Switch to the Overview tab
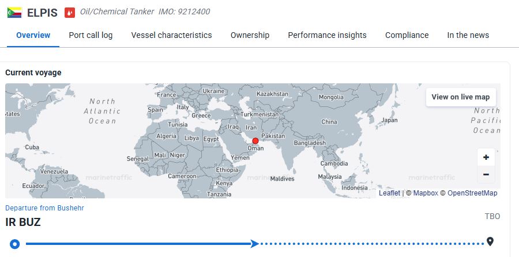Image resolution: width=519 pixels, height=257 pixels. (33, 35)
